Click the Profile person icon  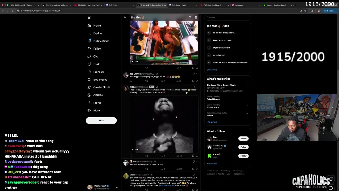(x=89, y=103)
